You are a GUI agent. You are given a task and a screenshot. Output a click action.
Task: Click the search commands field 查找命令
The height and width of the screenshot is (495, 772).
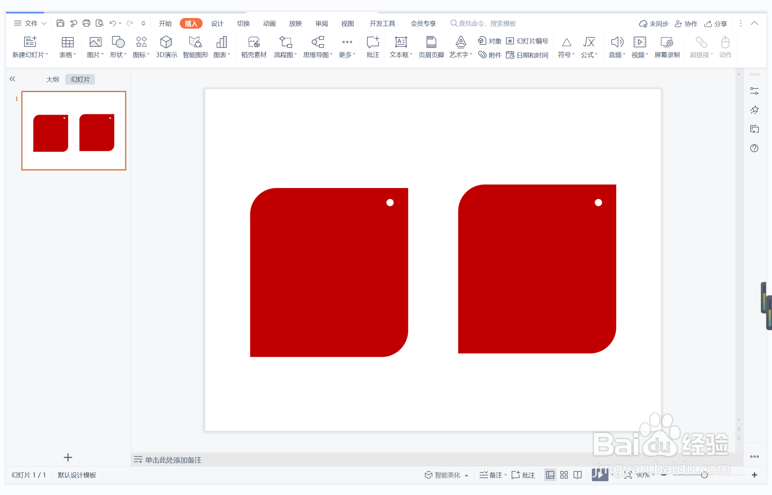coord(484,23)
